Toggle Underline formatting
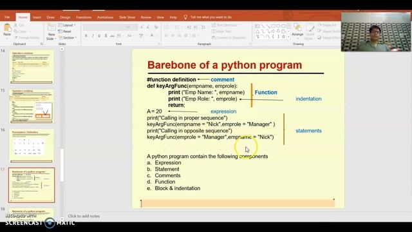Viewport: 412px width, 232px height. 99,35
